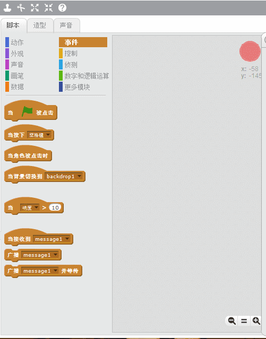Select the duplicate stamp tool
This screenshot has width=266, height=339.
point(7,8)
